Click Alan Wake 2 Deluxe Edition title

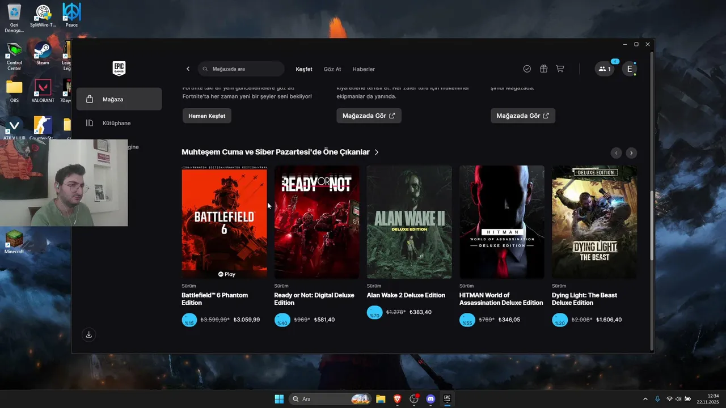tap(406, 295)
